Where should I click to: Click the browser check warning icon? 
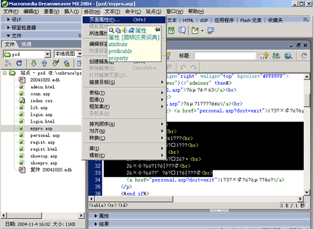click(264, 56)
